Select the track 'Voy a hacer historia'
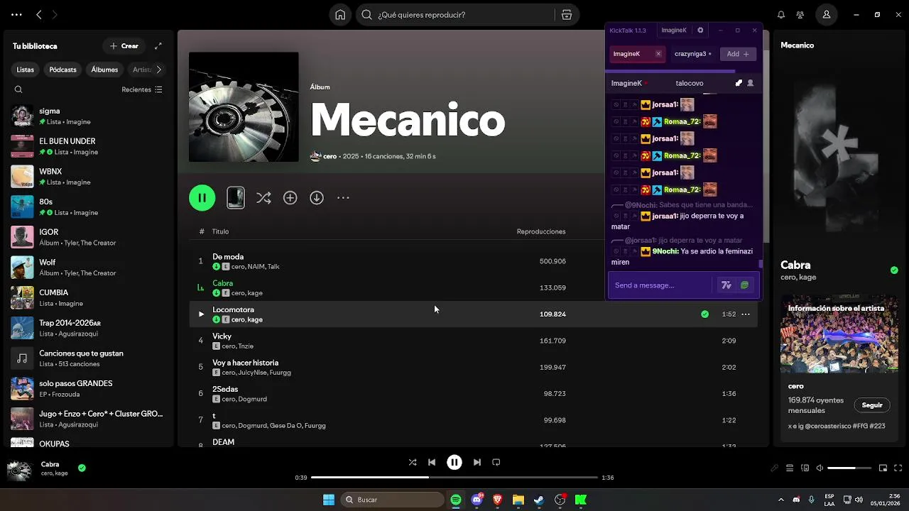This screenshot has height=511, width=909. 245,363
